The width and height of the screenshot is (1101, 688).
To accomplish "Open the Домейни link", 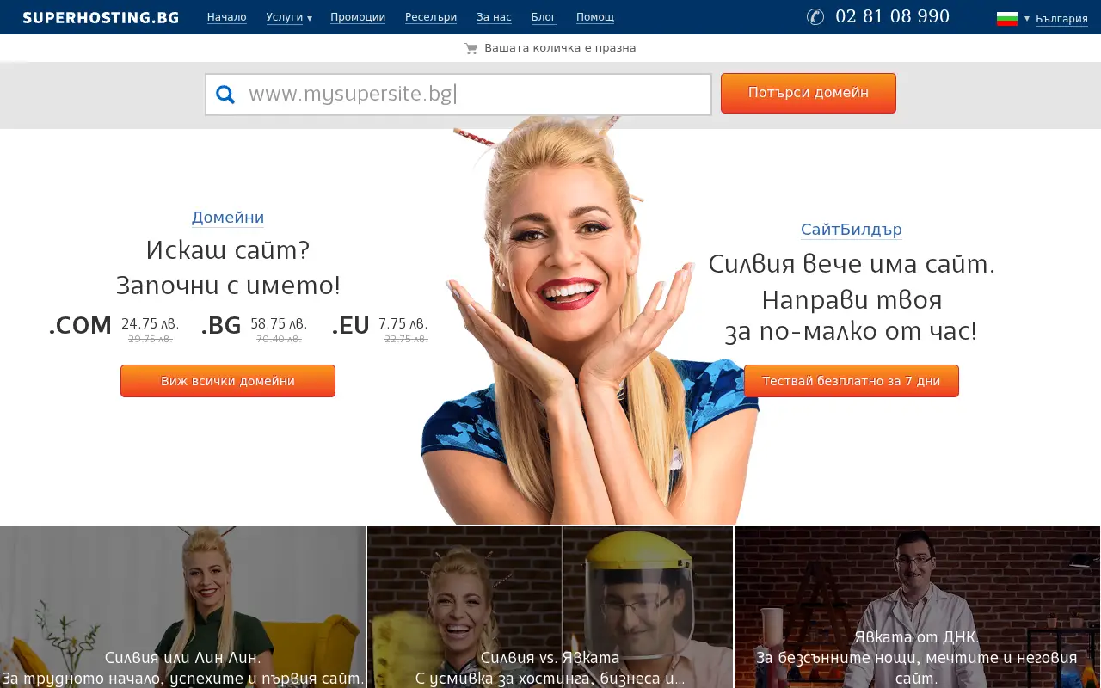I will [x=228, y=218].
